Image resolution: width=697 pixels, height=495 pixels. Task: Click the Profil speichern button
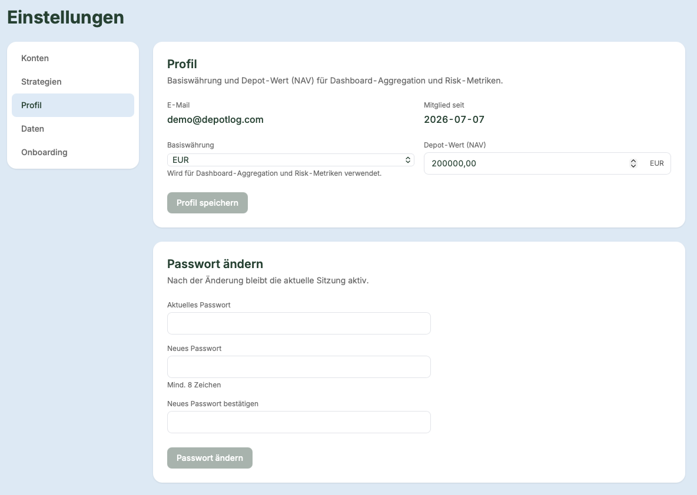[x=208, y=203]
